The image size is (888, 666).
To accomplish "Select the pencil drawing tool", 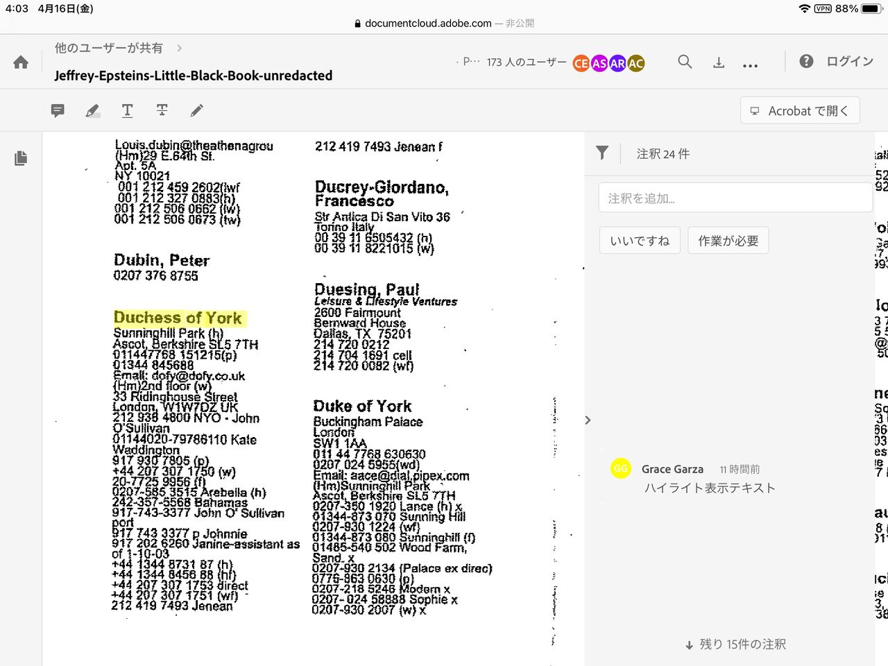I will 197,110.
